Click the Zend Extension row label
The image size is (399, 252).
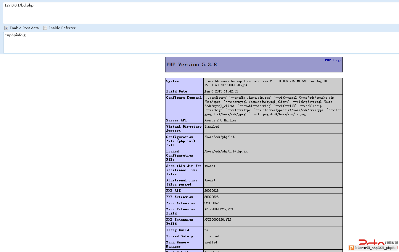181,203
